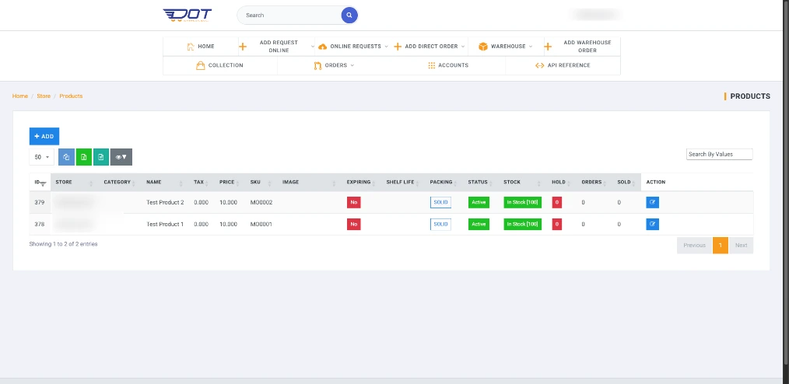Sort table by Stock column
This screenshot has height=384, width=789.
pos(523,182)
